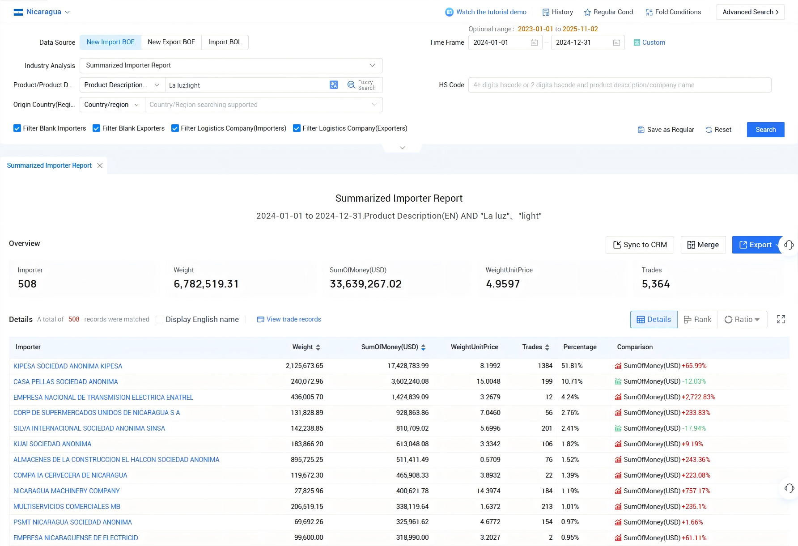Open the start date calendar picker icon
This screenshot has height=546, width=798.
click(x=534, y=42)
